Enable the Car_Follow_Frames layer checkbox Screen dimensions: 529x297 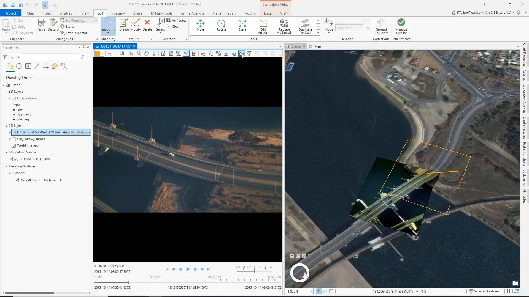(x=14, y=139)
